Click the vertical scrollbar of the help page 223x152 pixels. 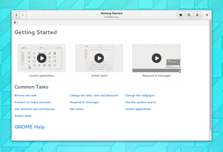coord(210,76)
